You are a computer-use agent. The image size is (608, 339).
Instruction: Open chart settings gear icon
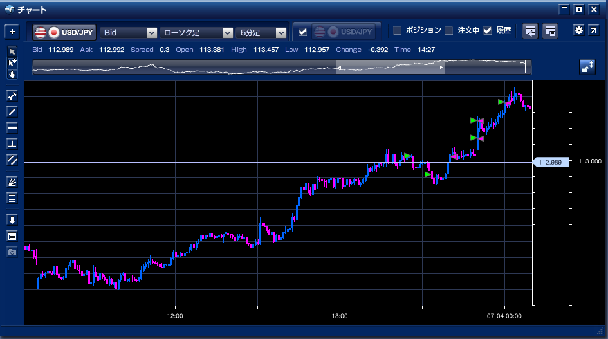click(579, 30)
